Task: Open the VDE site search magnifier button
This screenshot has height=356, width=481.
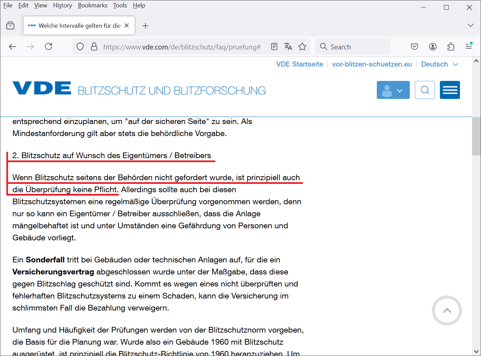Action: point(425,90)
